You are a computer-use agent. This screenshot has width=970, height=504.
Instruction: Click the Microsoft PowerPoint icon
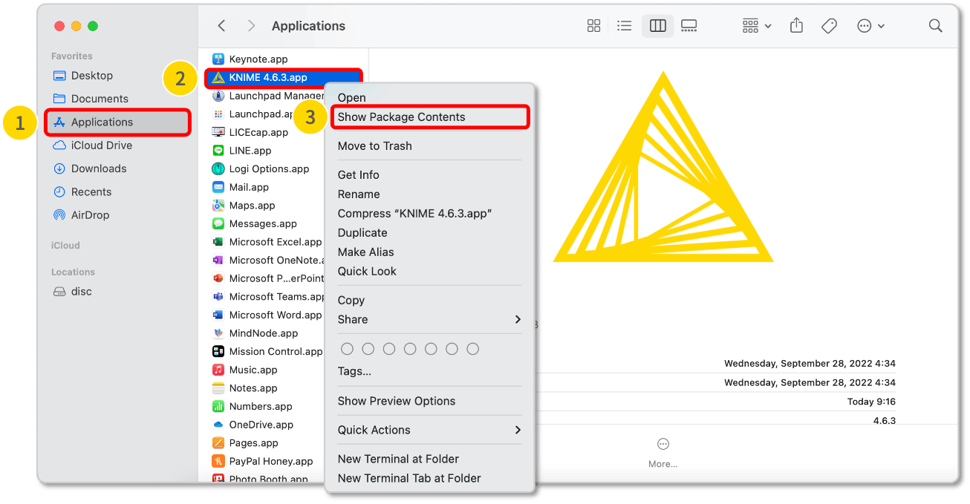pos(218,278)
